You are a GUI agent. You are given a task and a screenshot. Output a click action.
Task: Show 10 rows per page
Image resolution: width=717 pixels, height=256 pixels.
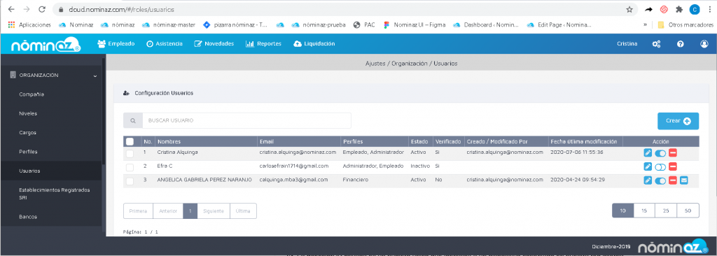[x=622, y=211]
